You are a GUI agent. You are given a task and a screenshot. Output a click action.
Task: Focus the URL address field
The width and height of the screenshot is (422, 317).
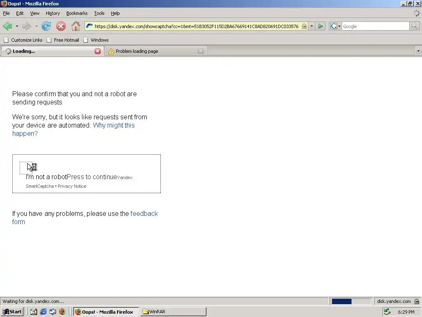coord(197,26)
